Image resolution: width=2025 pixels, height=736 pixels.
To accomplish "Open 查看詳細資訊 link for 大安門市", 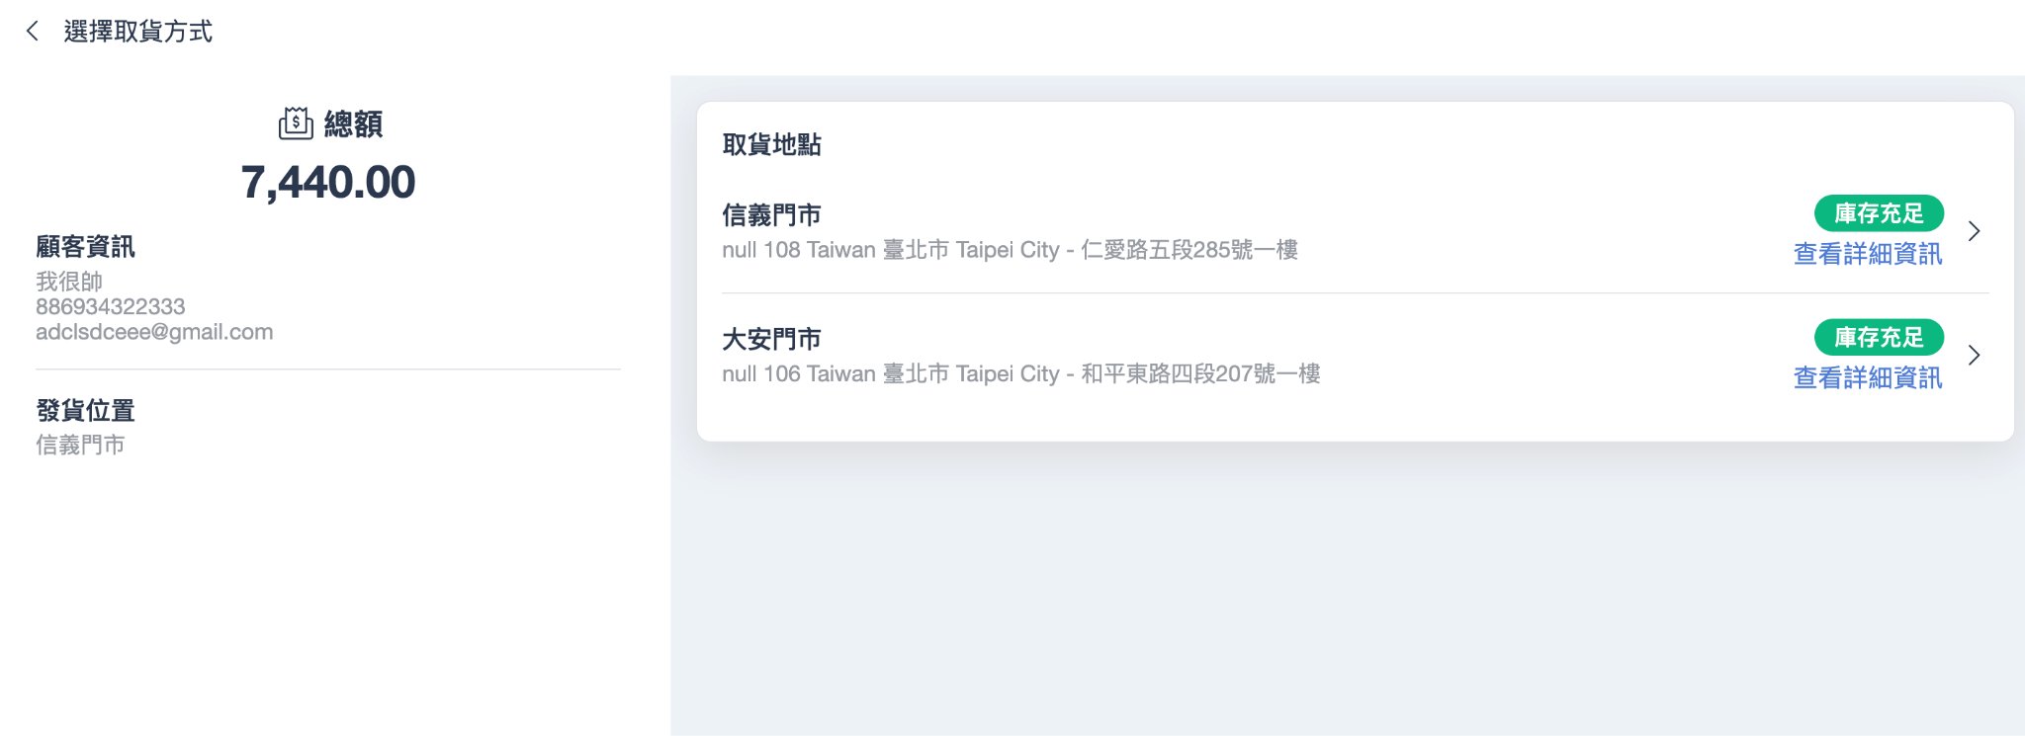I will coord(1868,377).
